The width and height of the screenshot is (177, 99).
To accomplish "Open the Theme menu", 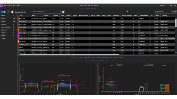I will [x=162, y=6].
